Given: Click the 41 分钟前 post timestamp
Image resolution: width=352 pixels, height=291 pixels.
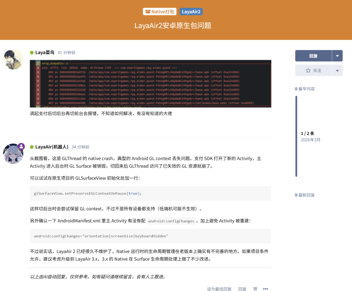Looking at the screenshot, I should pos(66,53).
